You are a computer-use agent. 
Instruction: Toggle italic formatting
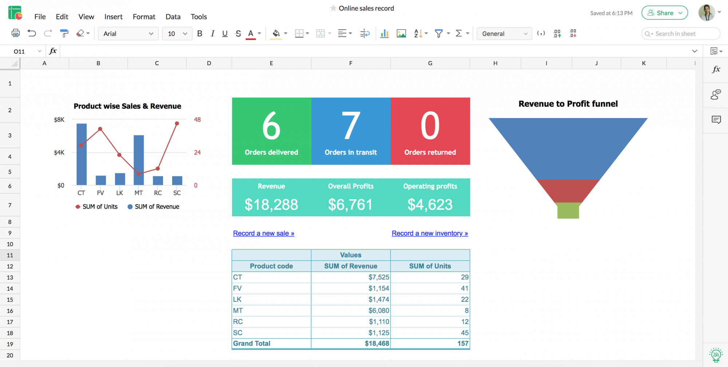[212, 33]
